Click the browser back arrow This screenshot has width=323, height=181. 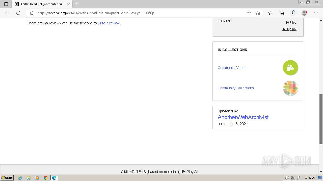pos(7,13)
